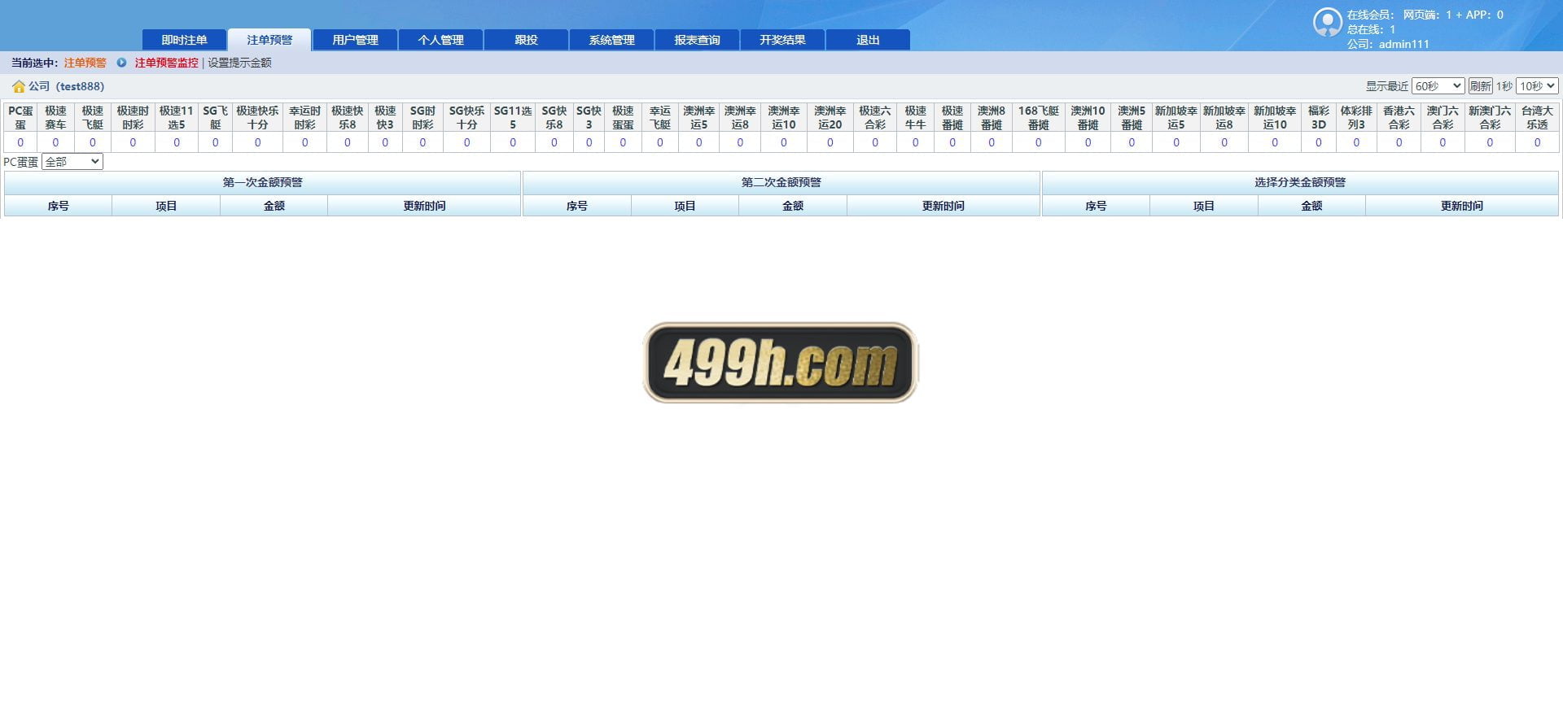Select 极速番摊 lottery column
The image size is (1563, 723).
click(x=952, y=117)
